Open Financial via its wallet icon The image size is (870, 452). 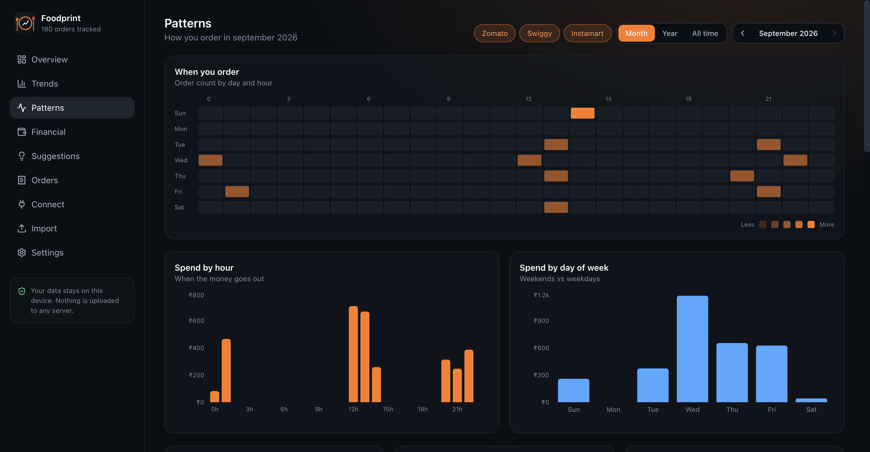click(22, 132)
